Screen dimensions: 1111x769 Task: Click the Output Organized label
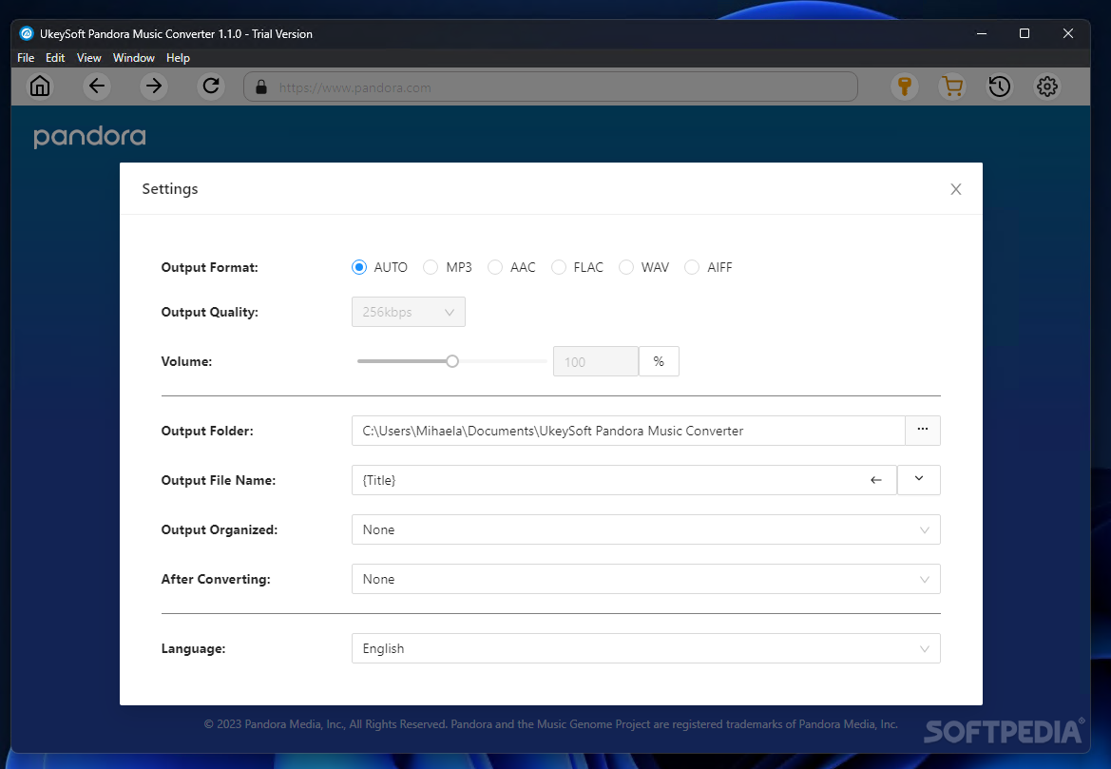(x=219, y=530)
